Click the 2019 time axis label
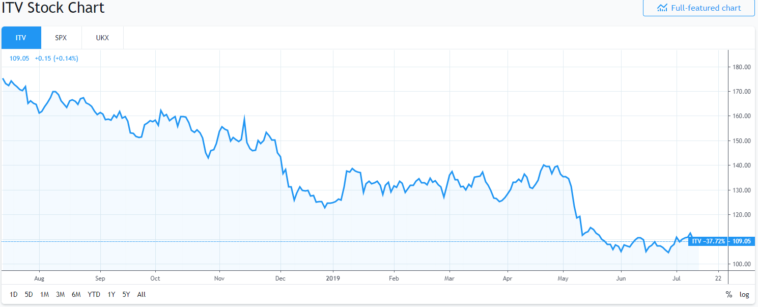Viewport: 758px width, 307px height. (x=333, y=278)
